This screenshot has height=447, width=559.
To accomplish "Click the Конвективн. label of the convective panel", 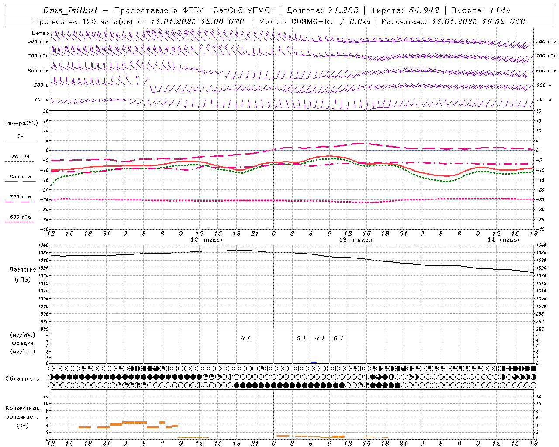I will coord(23,408).
